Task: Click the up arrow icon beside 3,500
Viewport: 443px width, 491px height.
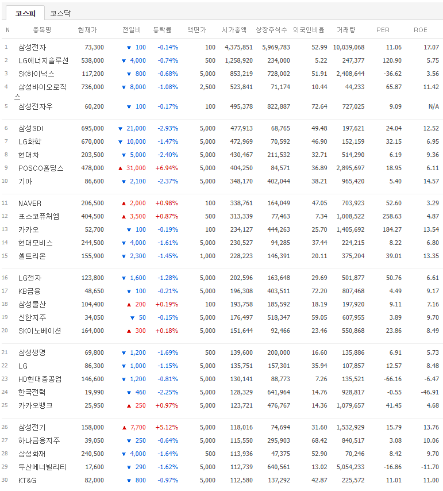Action: [x=124, y=217]
